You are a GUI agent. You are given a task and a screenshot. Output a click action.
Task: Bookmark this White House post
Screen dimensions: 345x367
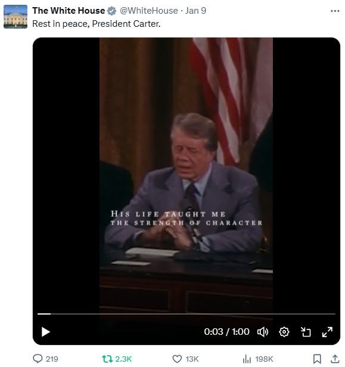click(317, 359)
